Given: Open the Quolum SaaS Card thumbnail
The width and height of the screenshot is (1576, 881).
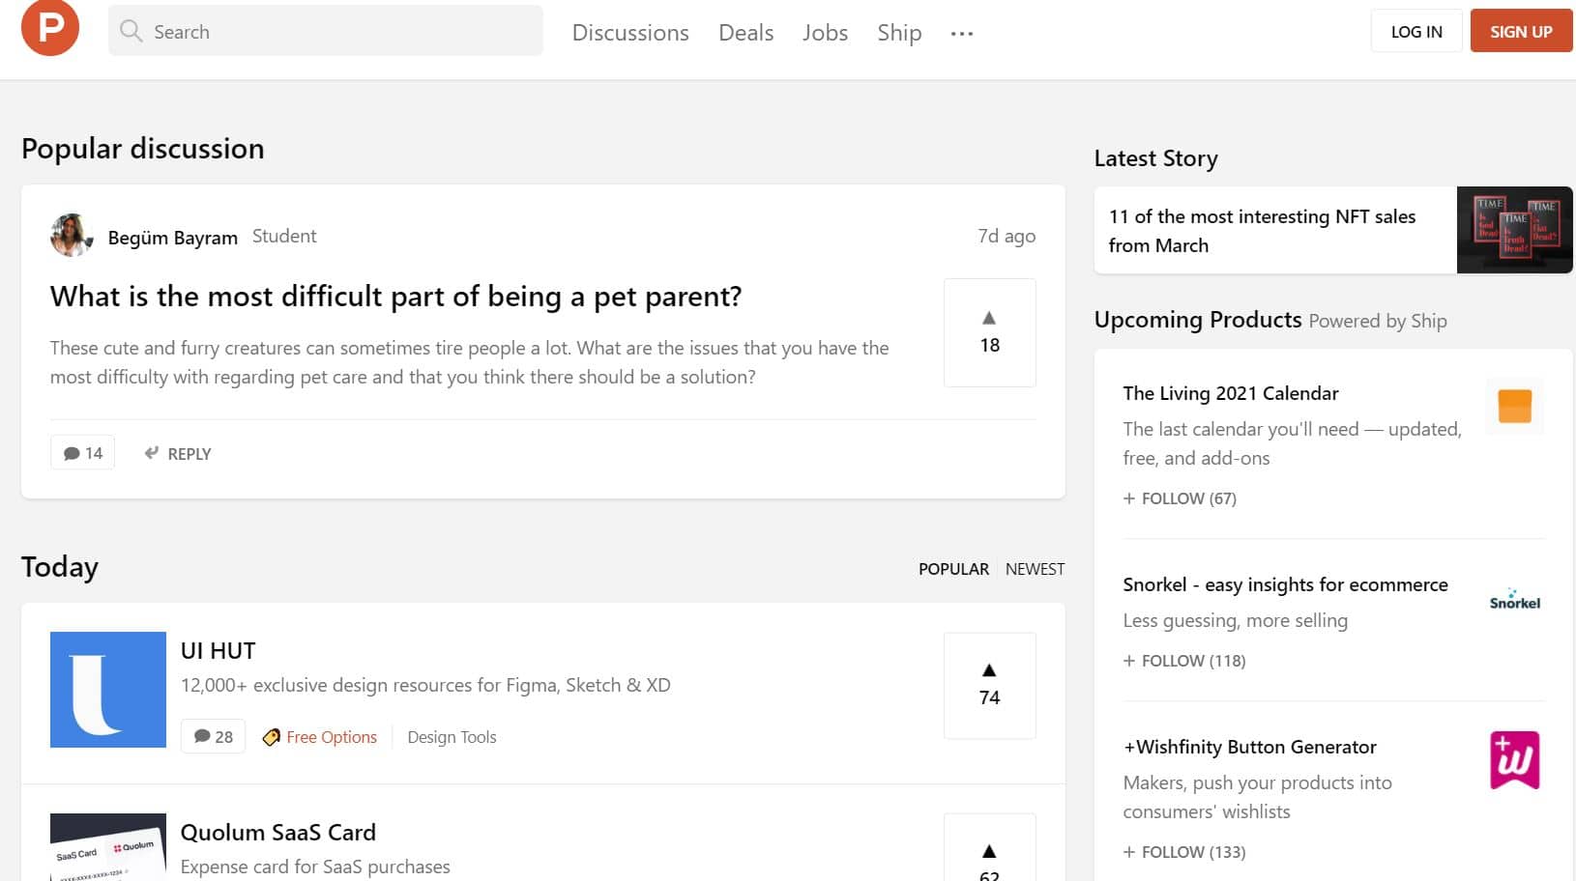Looking at the screenshot, I should (108, 847).
